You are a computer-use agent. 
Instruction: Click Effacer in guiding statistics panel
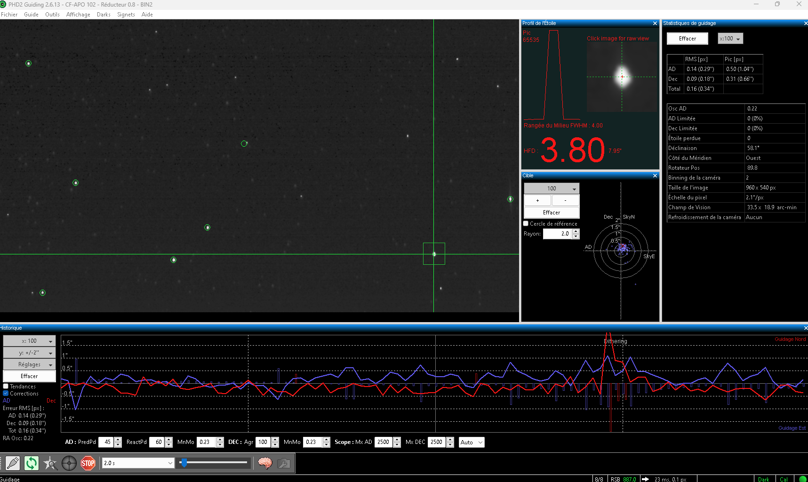point(688,39)
